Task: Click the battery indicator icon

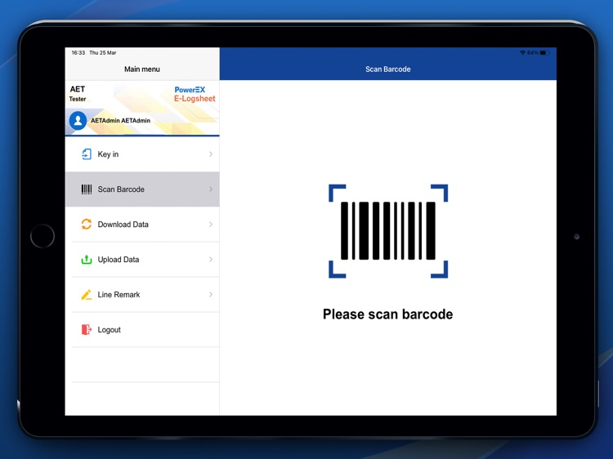Action: coord(545,53)
